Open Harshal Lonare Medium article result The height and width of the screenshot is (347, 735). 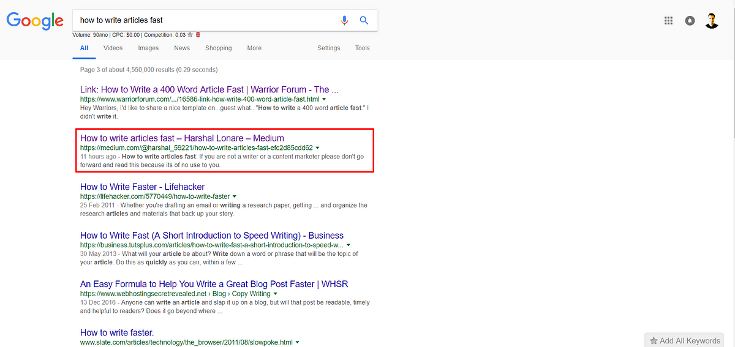182,138
